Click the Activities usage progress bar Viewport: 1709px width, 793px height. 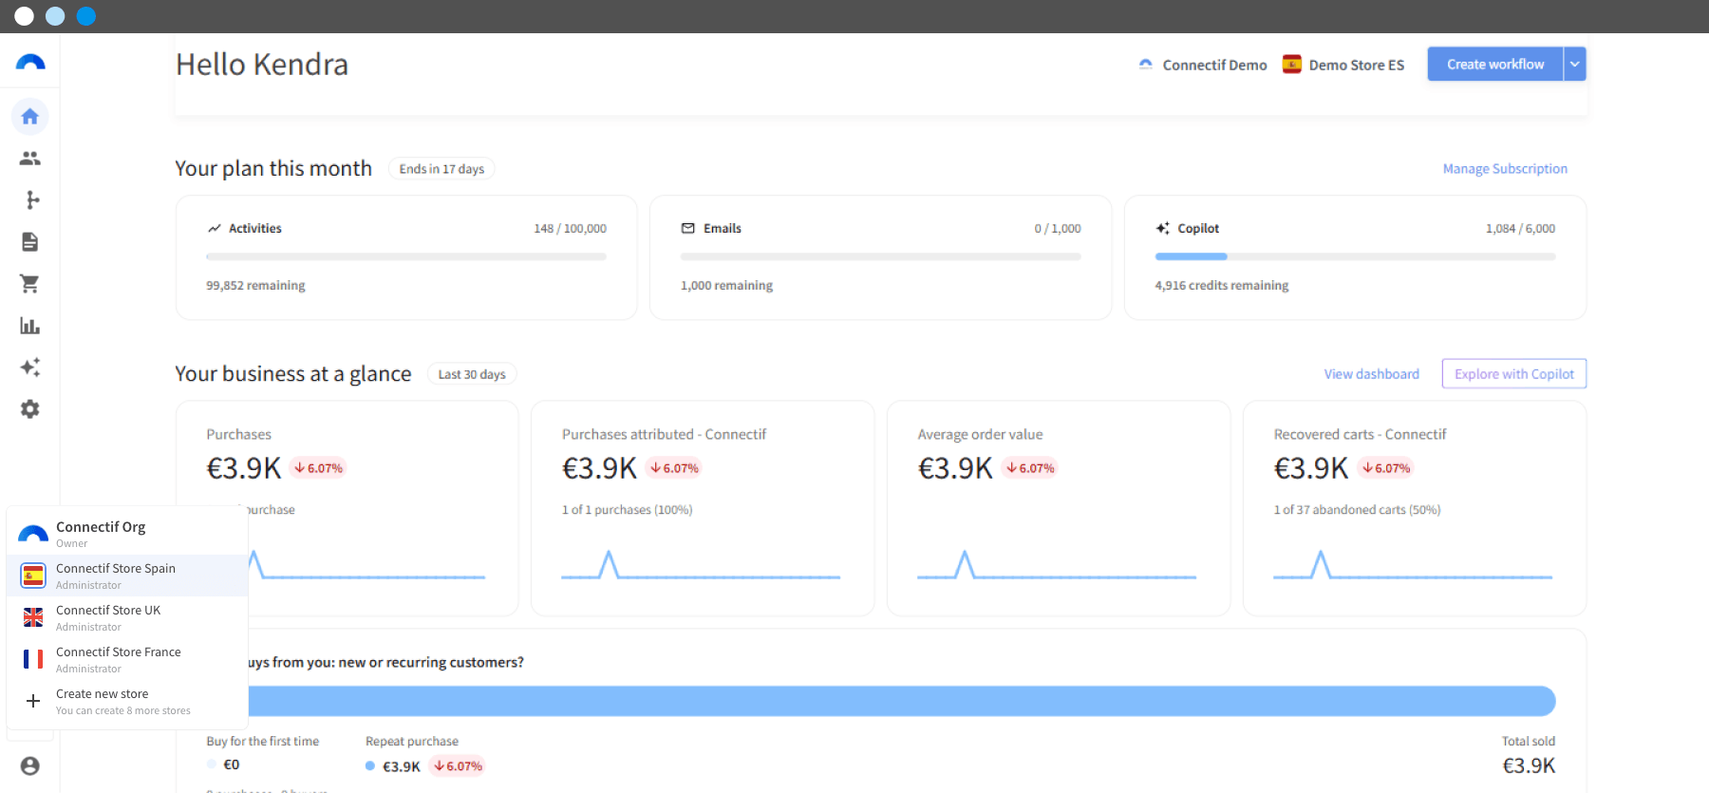click(x=406, y=256)
